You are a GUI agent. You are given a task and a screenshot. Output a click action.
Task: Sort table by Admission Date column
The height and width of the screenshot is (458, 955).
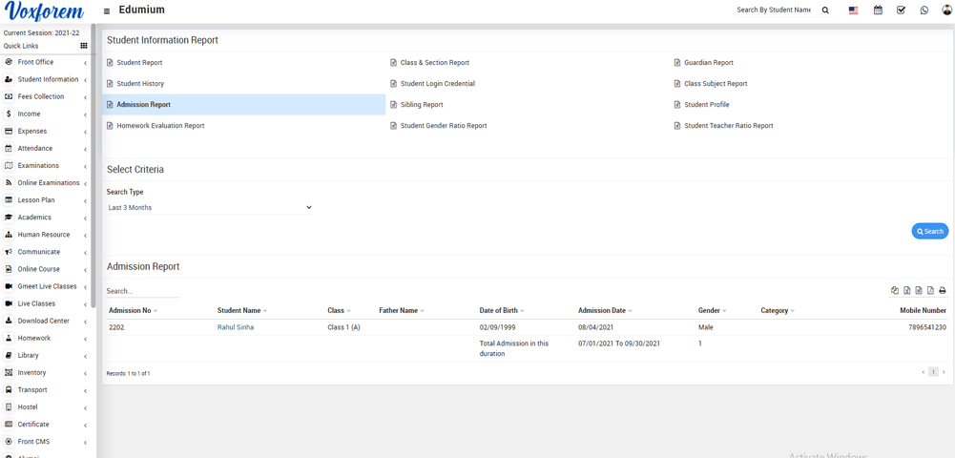pyautogui.click(x=604, y=310)
